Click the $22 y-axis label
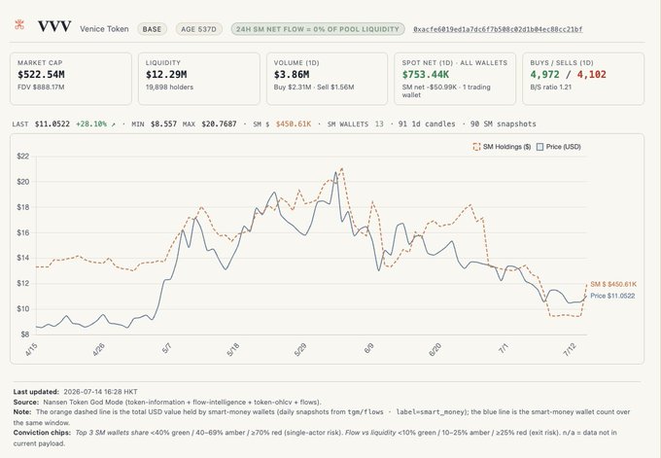The width and height of the screenshot is (661, 458). tap(22, 157)
